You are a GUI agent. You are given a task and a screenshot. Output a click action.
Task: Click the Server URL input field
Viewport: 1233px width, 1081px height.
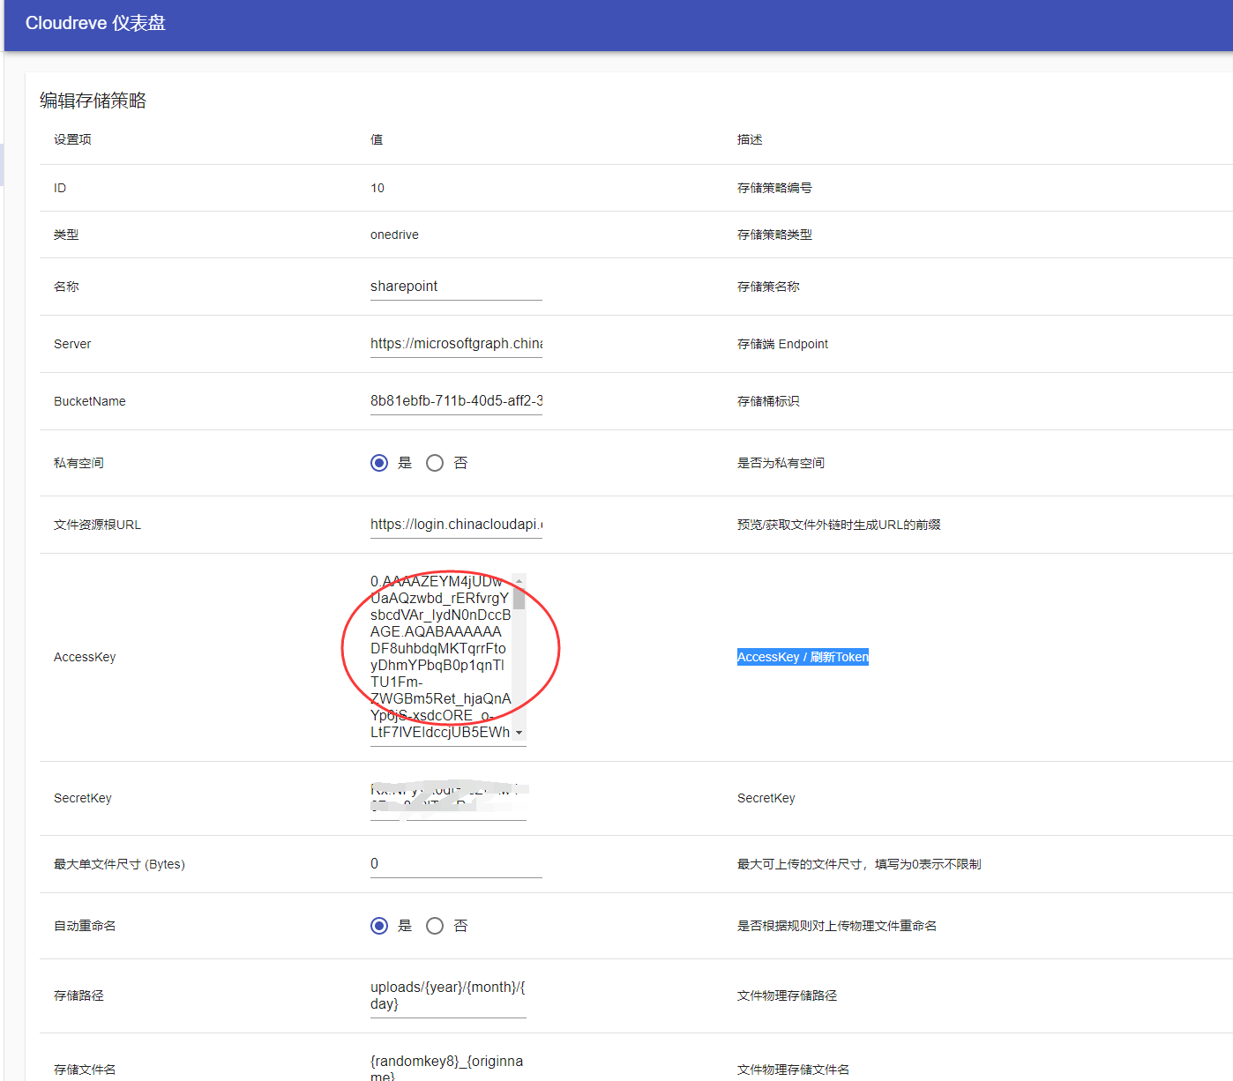[456, 344]
